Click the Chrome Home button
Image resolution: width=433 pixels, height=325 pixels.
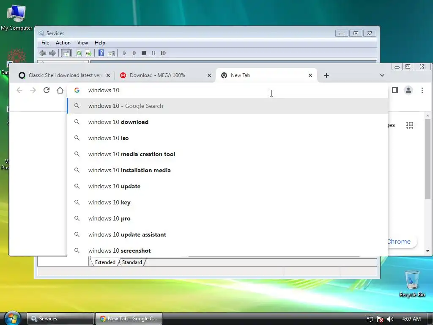[x=60, y=90]
